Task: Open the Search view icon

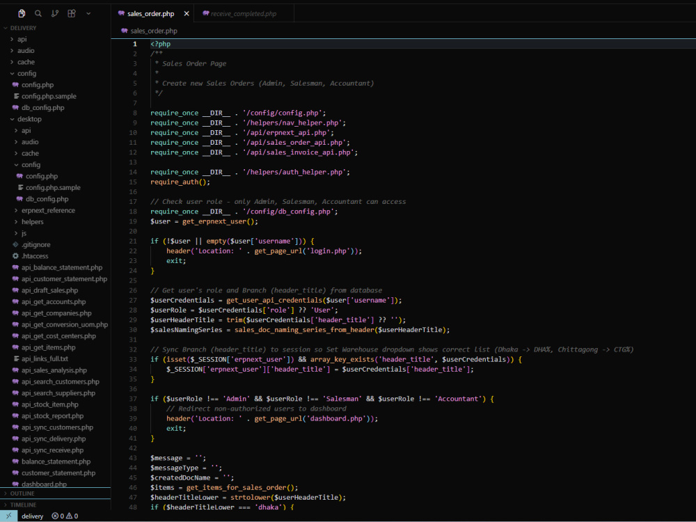Action: click(x=38, y=14)
